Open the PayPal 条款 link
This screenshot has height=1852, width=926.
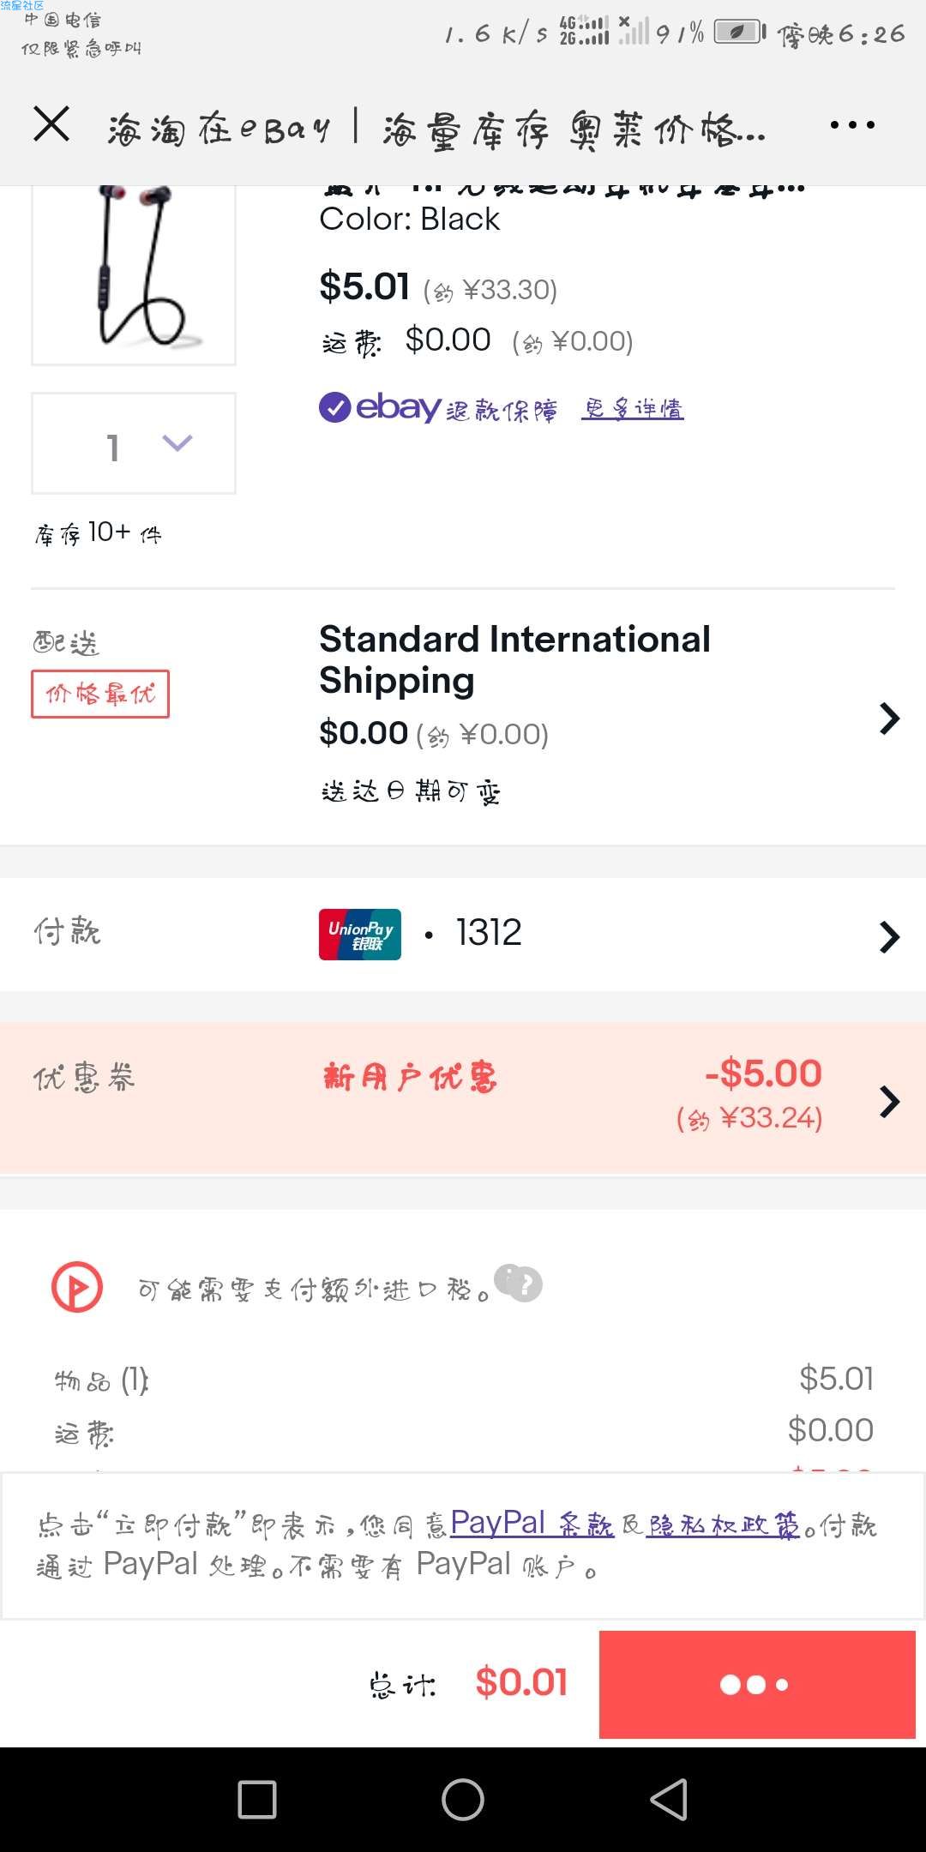(532, 1523)
